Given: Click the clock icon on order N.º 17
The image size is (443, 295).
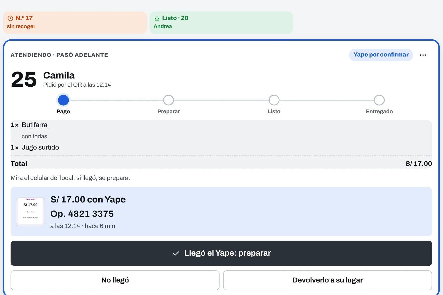Looking at the screenshot, I should [x=10, y=18].
